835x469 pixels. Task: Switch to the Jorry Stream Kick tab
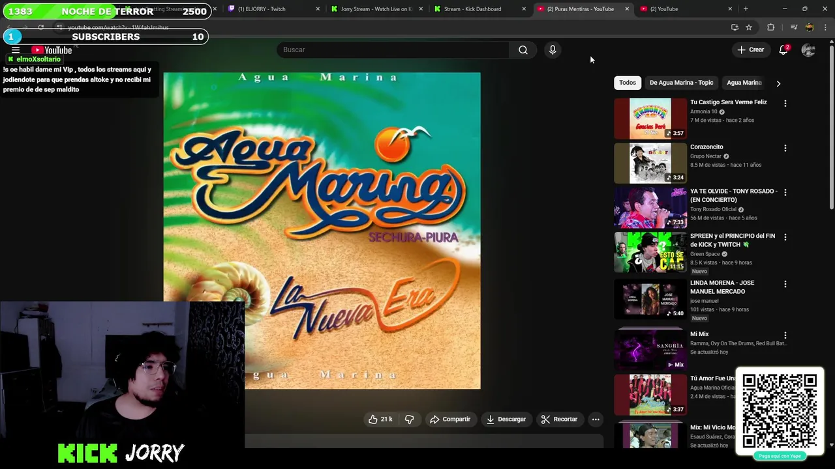[375, 9]
